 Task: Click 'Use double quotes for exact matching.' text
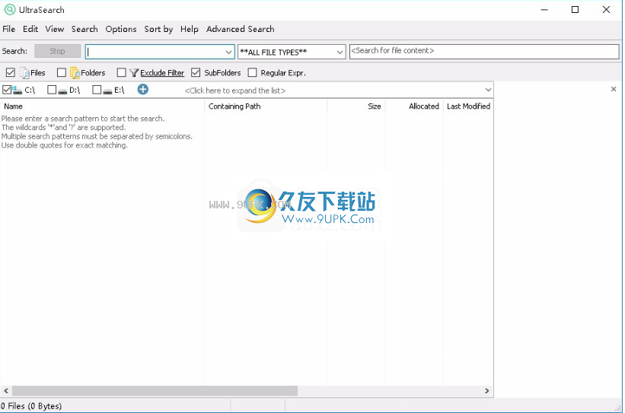[x=65, y=145]
